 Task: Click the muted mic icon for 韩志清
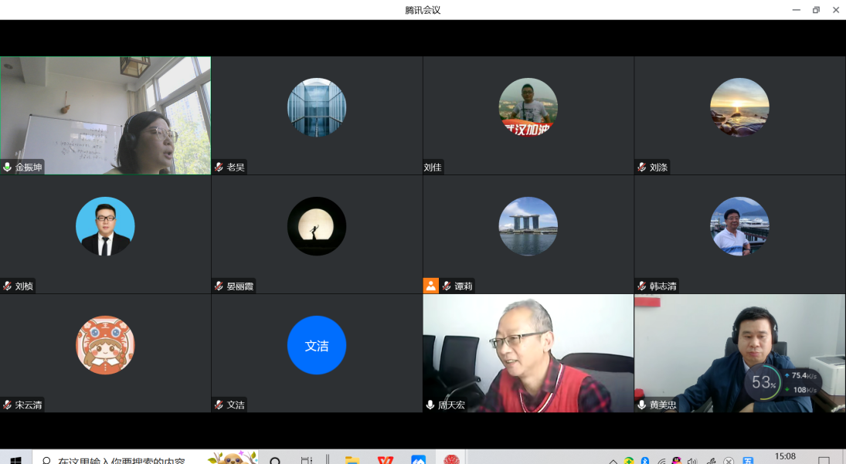642,286
